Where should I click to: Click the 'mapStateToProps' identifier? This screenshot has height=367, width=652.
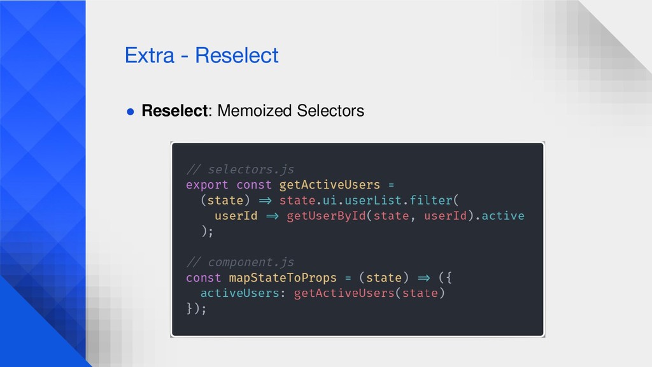click(x=283, y=278)
